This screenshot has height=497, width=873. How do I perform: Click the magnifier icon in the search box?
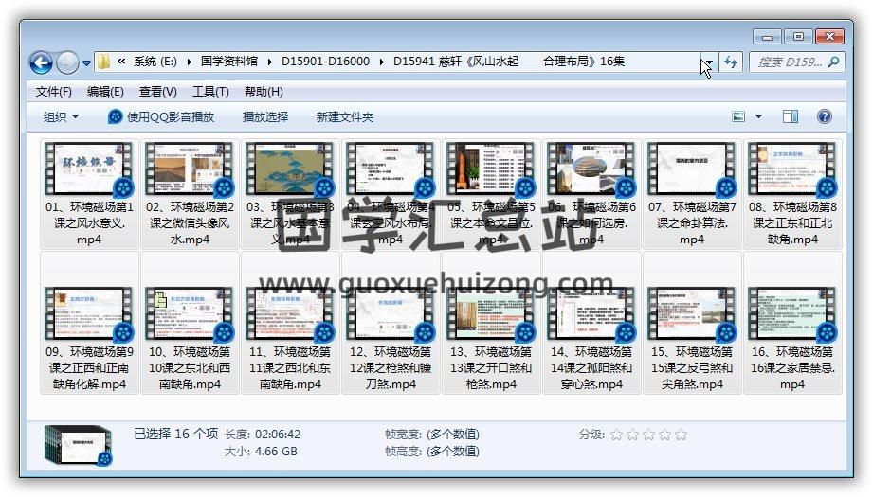click(833, 62)
